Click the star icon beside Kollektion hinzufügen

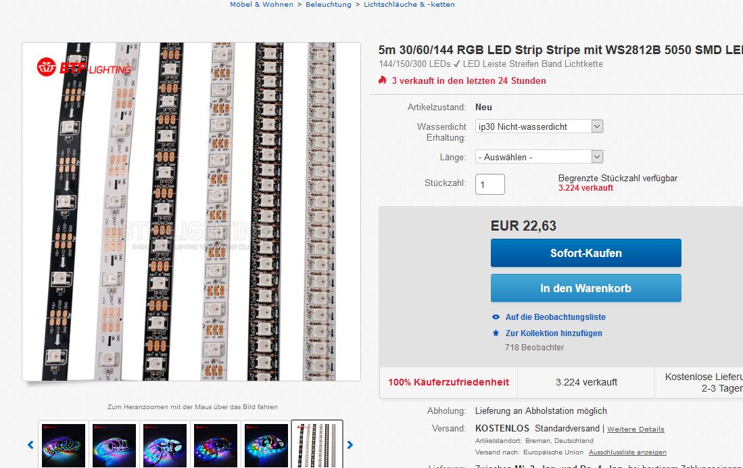[x=496, y=333]
